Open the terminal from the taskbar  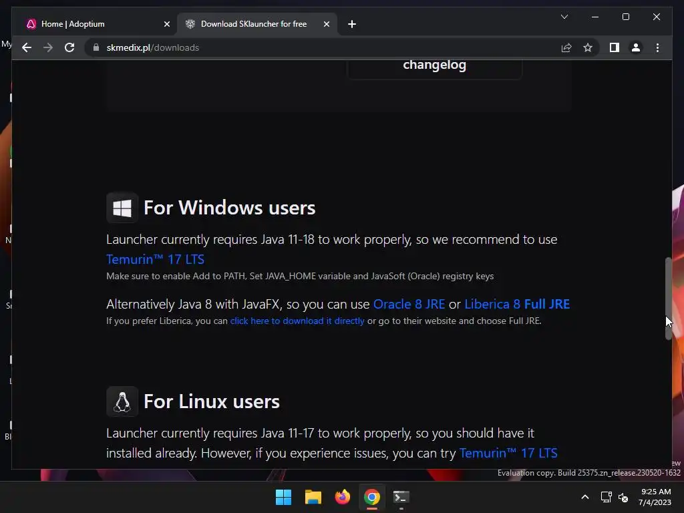tap(401, 497)
